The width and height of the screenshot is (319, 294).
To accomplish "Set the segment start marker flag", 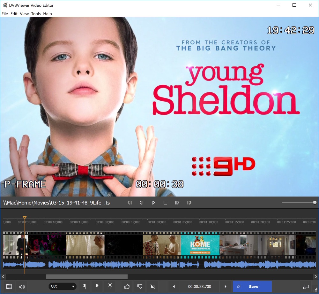I will click(84, 286).
